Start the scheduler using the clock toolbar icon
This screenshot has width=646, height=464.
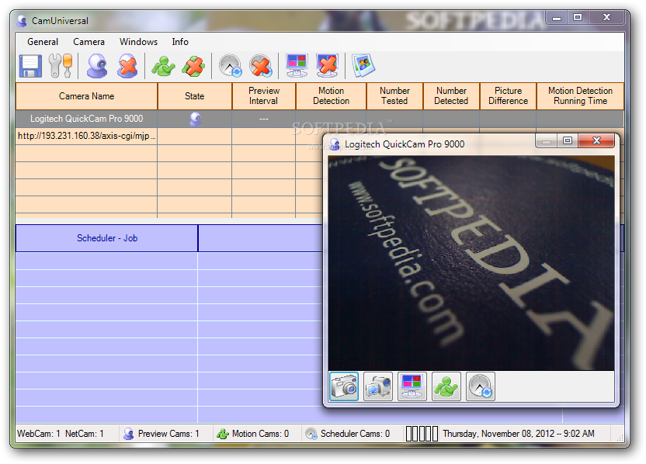[231, 66]
